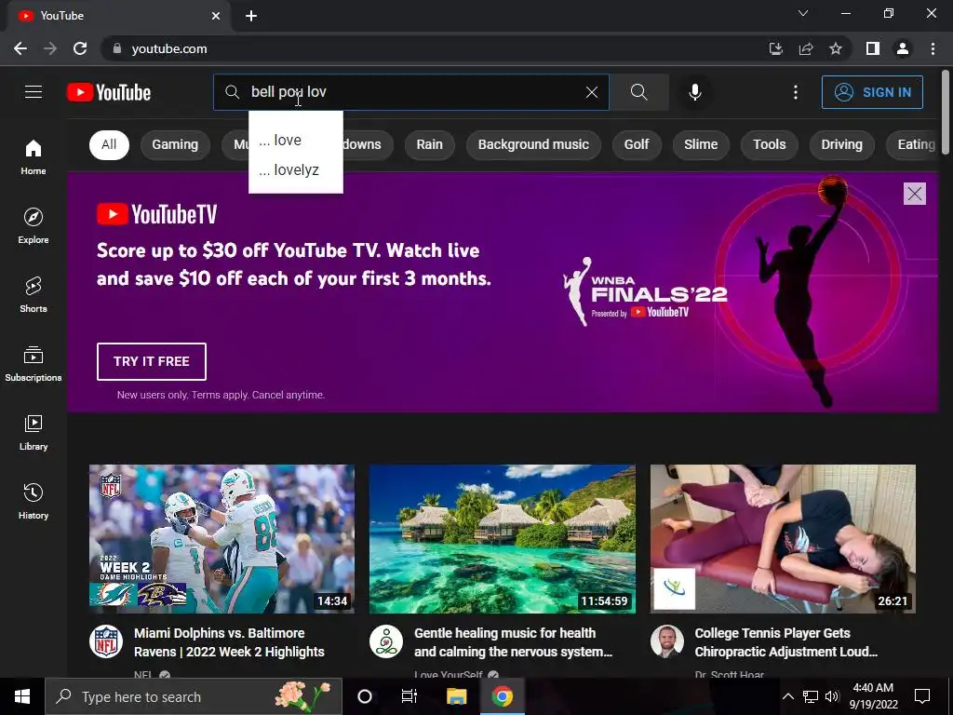Viewport: 953px width, 715px height.
Task: Show hidden system tray icons
Action: tap(787, 696)
